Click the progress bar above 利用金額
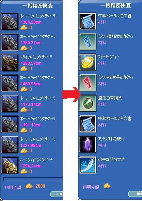Image resolution: width=142 pixels, height=201 pixels. click(33, 179)
